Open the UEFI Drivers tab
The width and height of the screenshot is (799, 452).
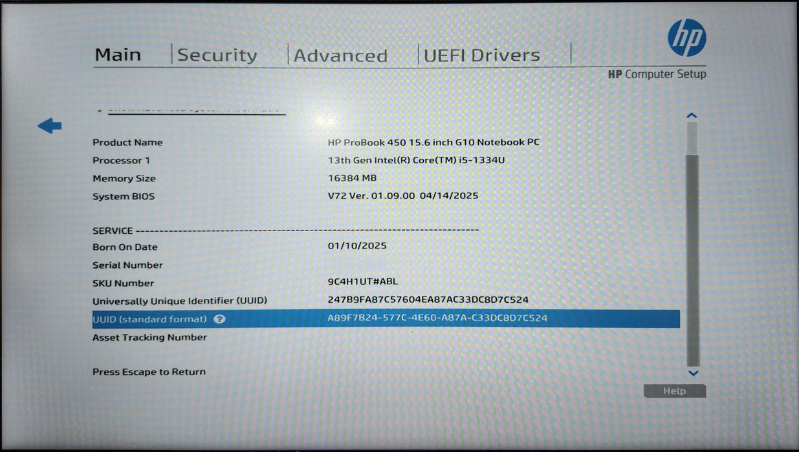point(482,56)
